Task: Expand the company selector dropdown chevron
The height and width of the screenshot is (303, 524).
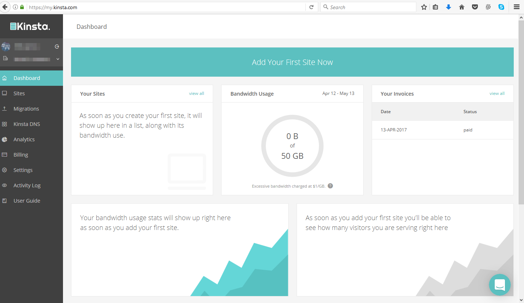Action: click(x=57, y=59)
